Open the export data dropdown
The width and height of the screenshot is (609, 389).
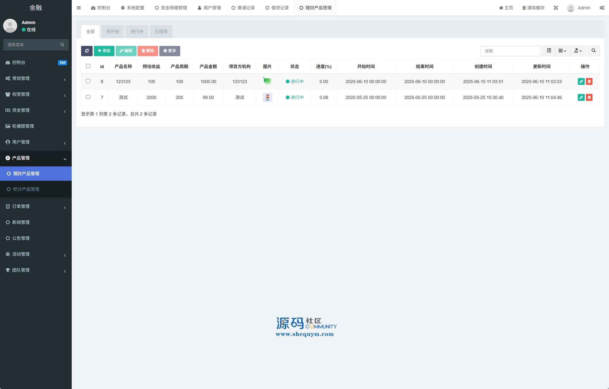(578, 51)
